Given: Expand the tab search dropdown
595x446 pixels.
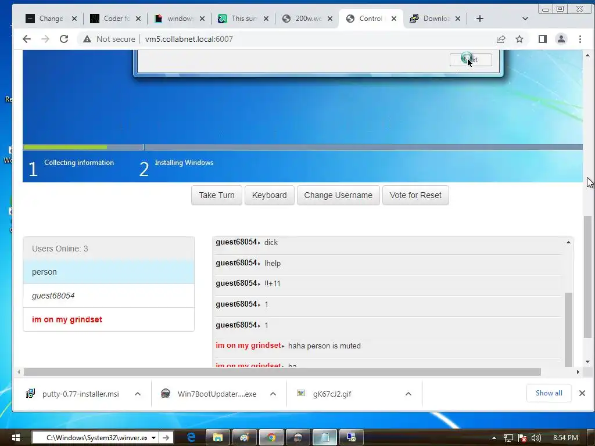Looking at the screenshot, I should pyautogui.click(x=525, y=19).
